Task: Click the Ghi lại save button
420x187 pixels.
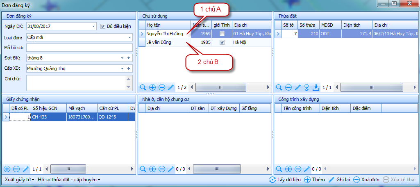Action: (x=339, y=180)
